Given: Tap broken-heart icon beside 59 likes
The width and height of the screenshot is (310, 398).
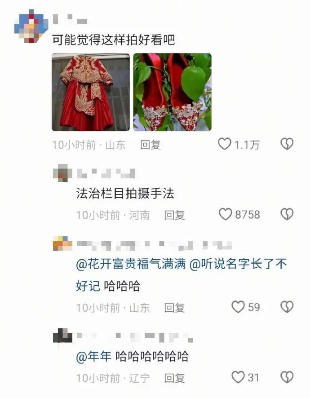Looking at the screenshot, I should click(287, 307).
